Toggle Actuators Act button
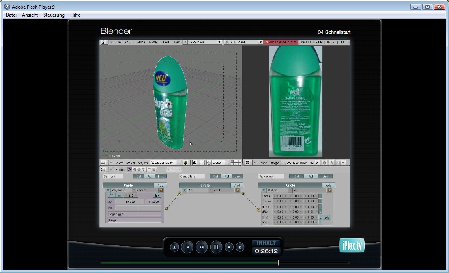Screen dimensions: 449x273 click(x=311, y=176)
